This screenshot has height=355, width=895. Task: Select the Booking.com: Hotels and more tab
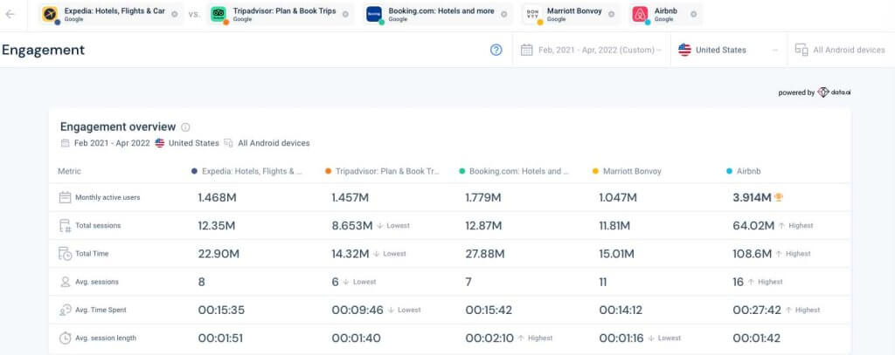click(x=441, y=10)
